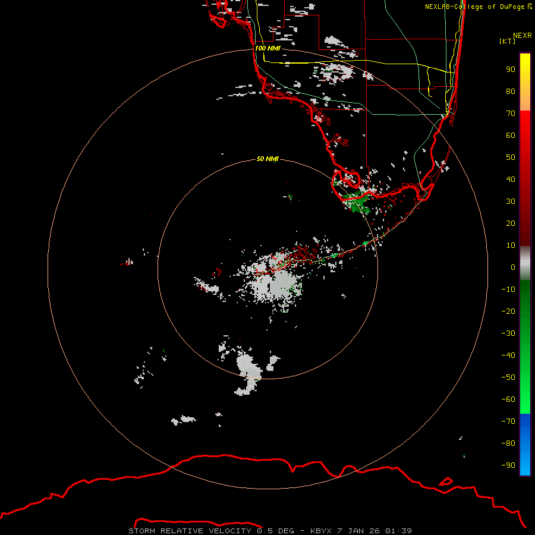Click the -10 value on velocity scale
535x535 pixels.
click(x=508, y=289)
